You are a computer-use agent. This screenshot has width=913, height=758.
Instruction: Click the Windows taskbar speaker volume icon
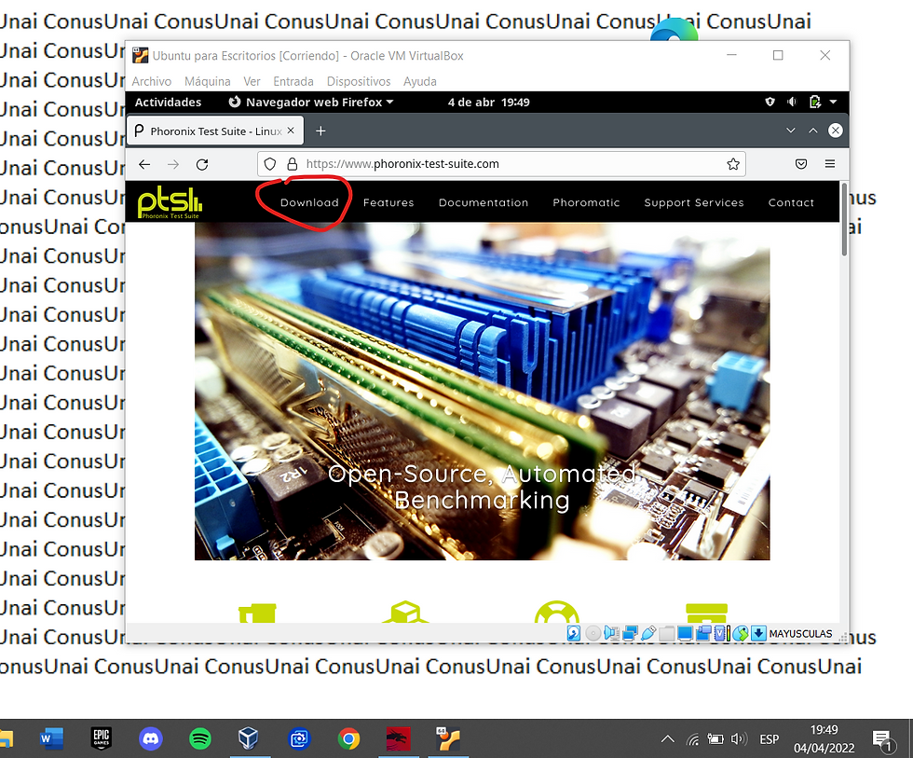coord(739,739)
